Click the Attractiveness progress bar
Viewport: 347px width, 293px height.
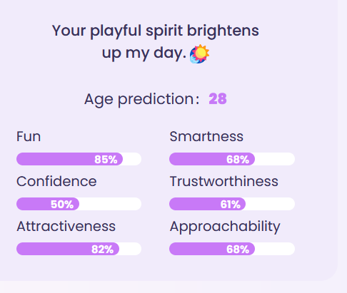(x=79, y=249)
